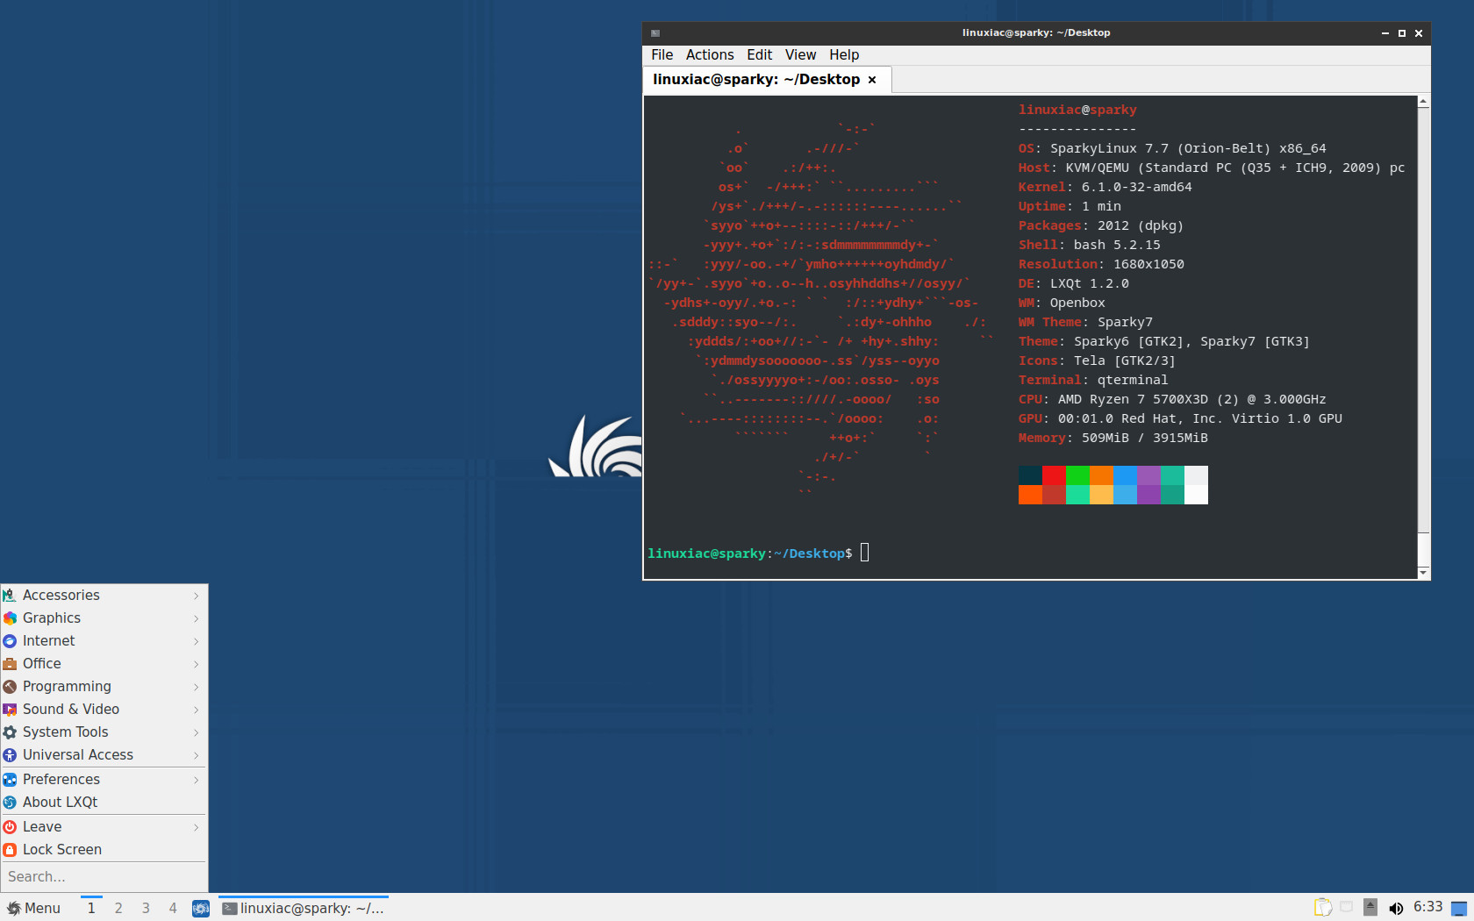Open the Edit menu in qterminal
The image size is (1474, 921).
760,54
